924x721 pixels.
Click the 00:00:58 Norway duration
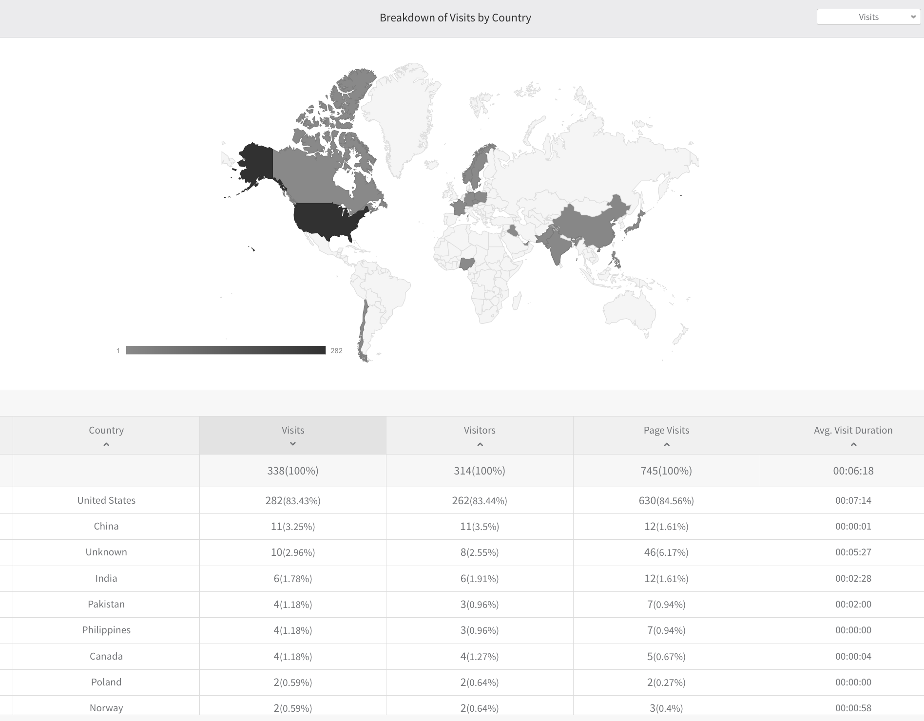click(x=853, y=708)
